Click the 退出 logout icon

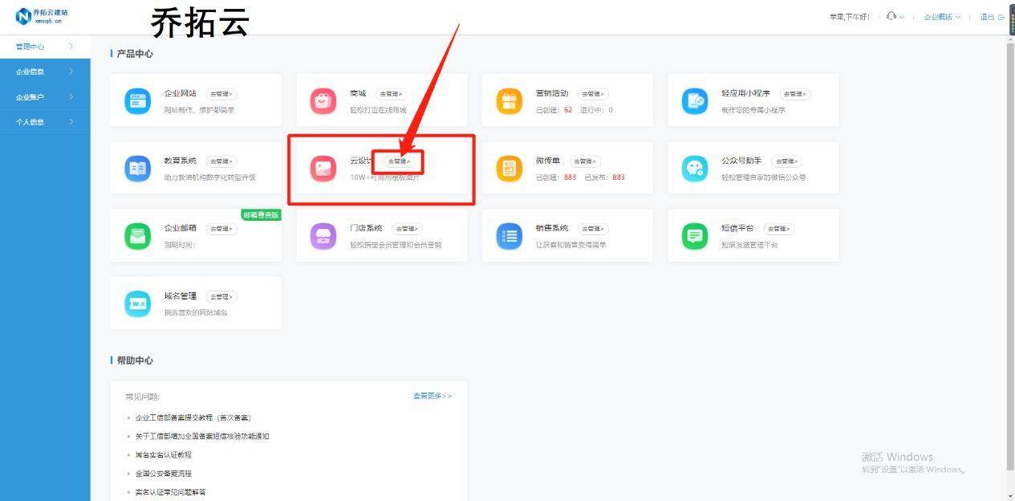pos(1001,17)
